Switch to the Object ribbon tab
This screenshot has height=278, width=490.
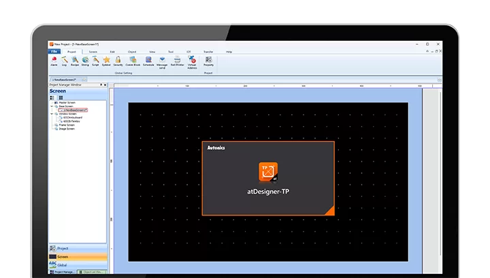pyautogui.click(x=132, y=52)
